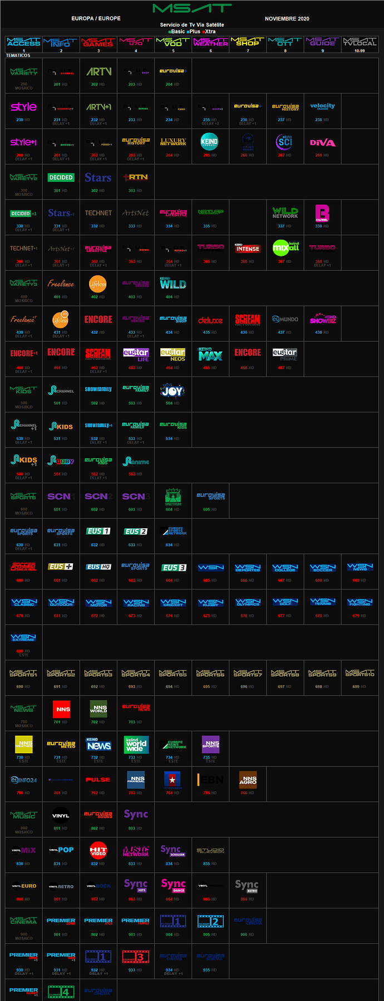Open the Luxury Network logo on 264
The width and height of the screenshot is (384, 1001).
pyautogui.click(x=173, y=142)
